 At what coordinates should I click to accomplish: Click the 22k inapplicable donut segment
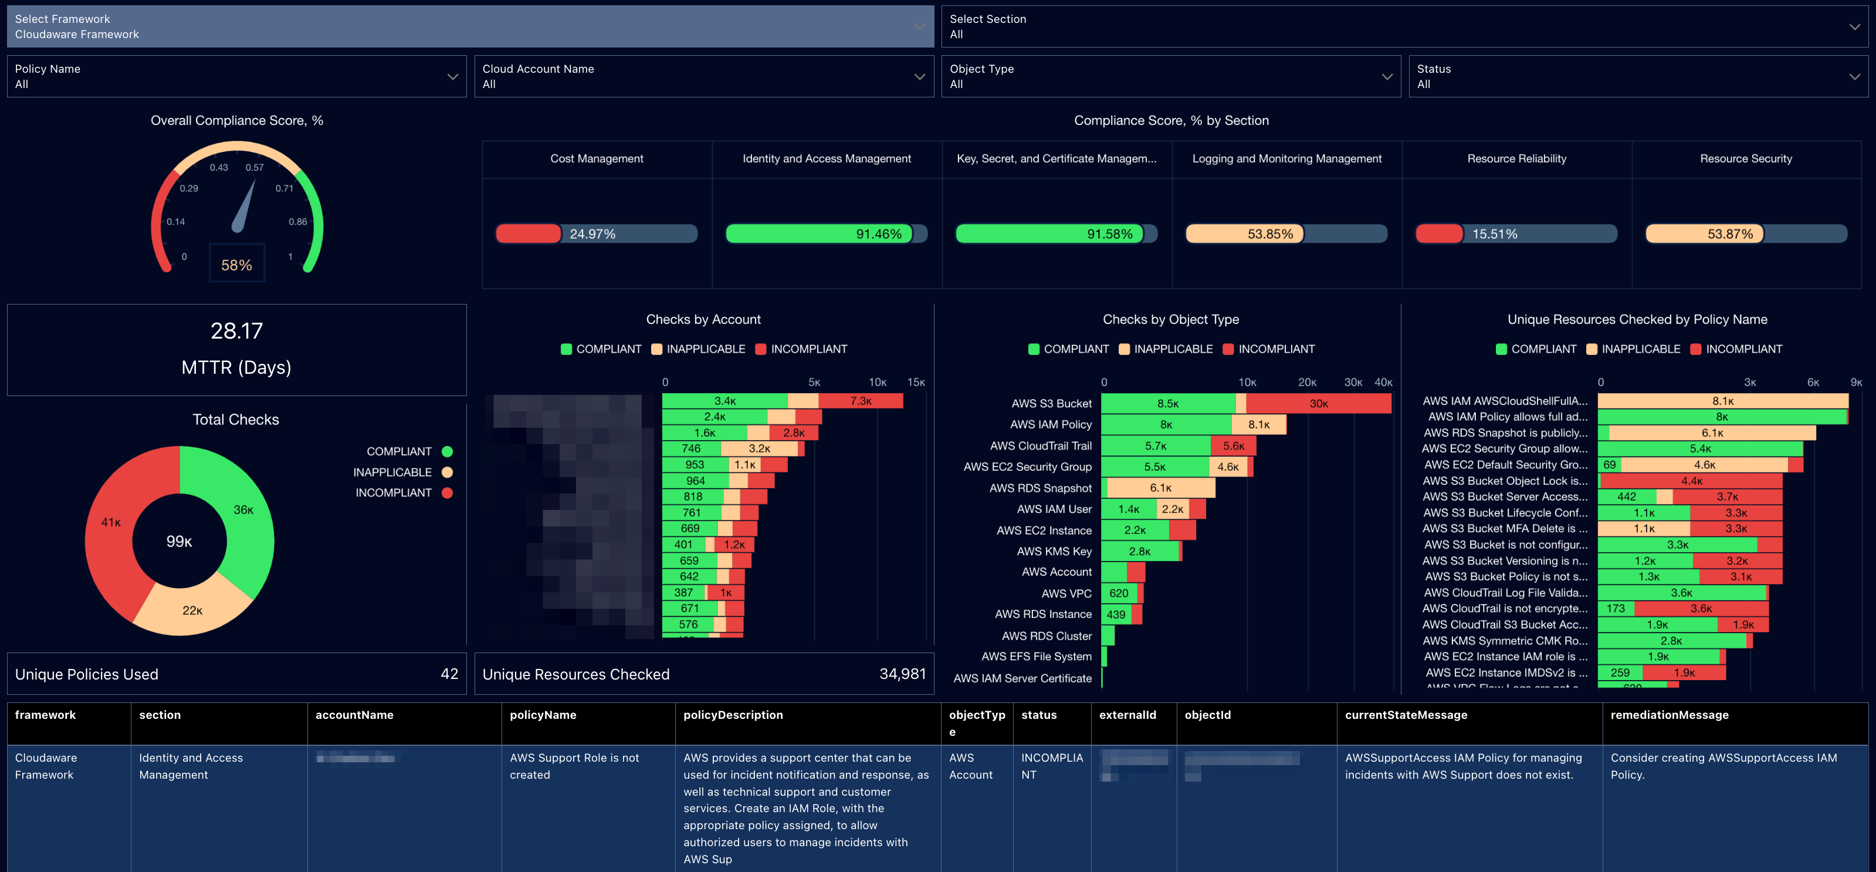coord(192,610)
